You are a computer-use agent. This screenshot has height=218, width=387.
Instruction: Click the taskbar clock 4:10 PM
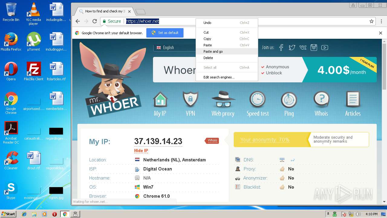click(x=371, y=214)
